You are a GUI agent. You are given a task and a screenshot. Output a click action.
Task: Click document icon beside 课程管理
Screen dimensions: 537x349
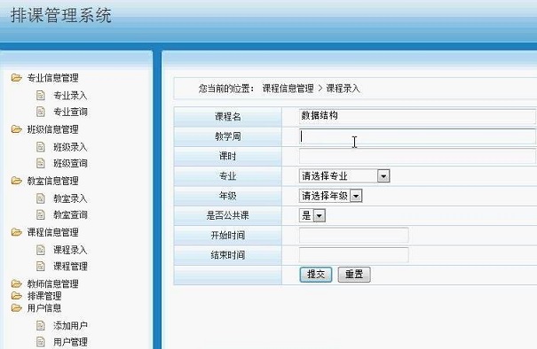click(x=41, y=267)
